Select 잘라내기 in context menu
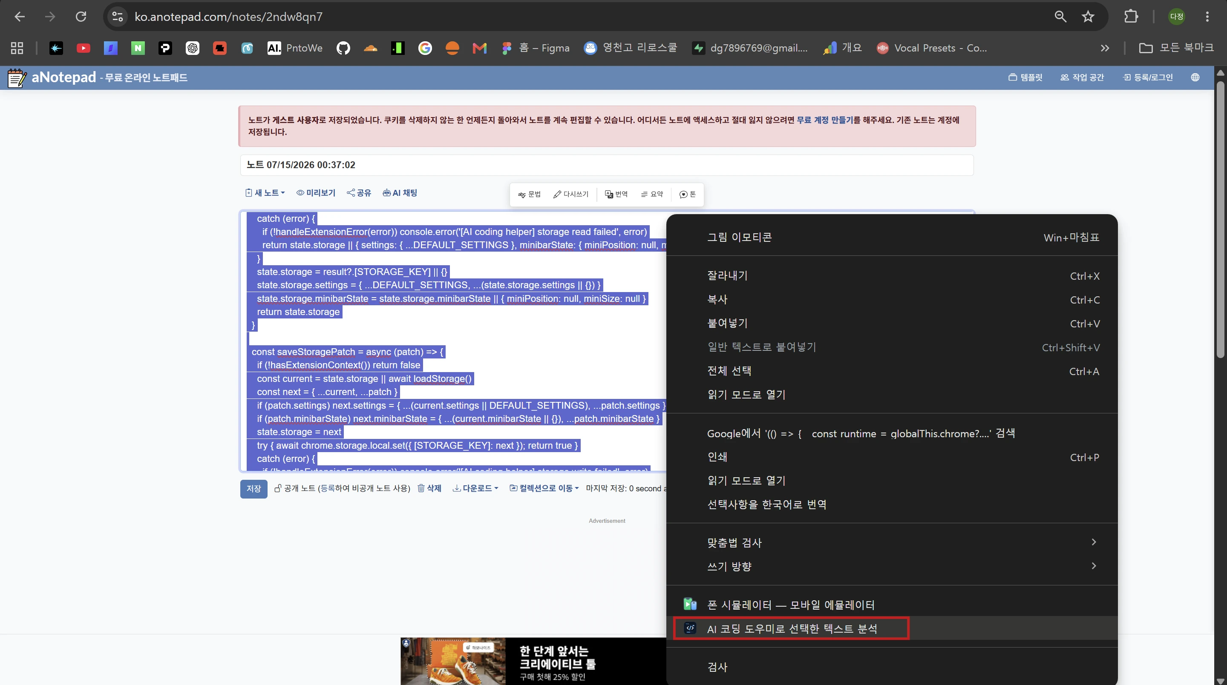This screenshot has width=1227, height=685. 892,275
